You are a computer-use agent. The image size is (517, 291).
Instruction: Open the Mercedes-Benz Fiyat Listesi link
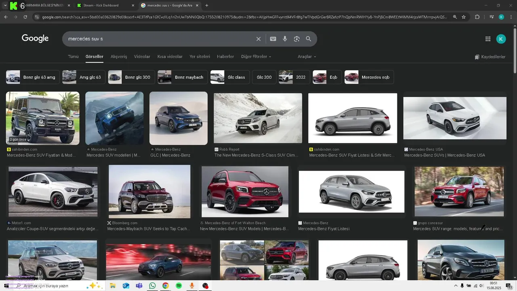[324, 229]
